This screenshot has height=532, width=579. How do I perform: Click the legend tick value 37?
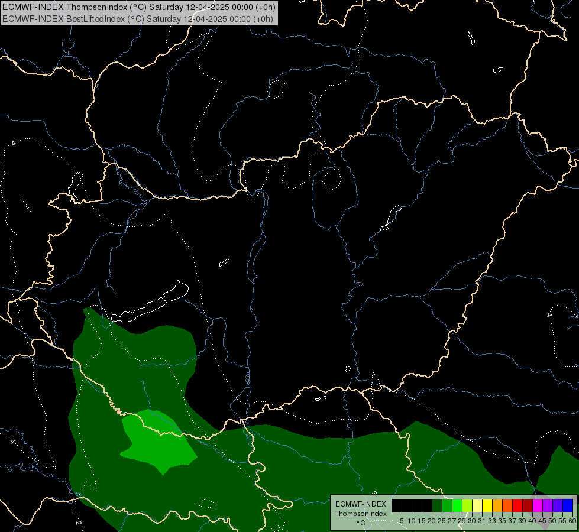(x=512, y=521)
